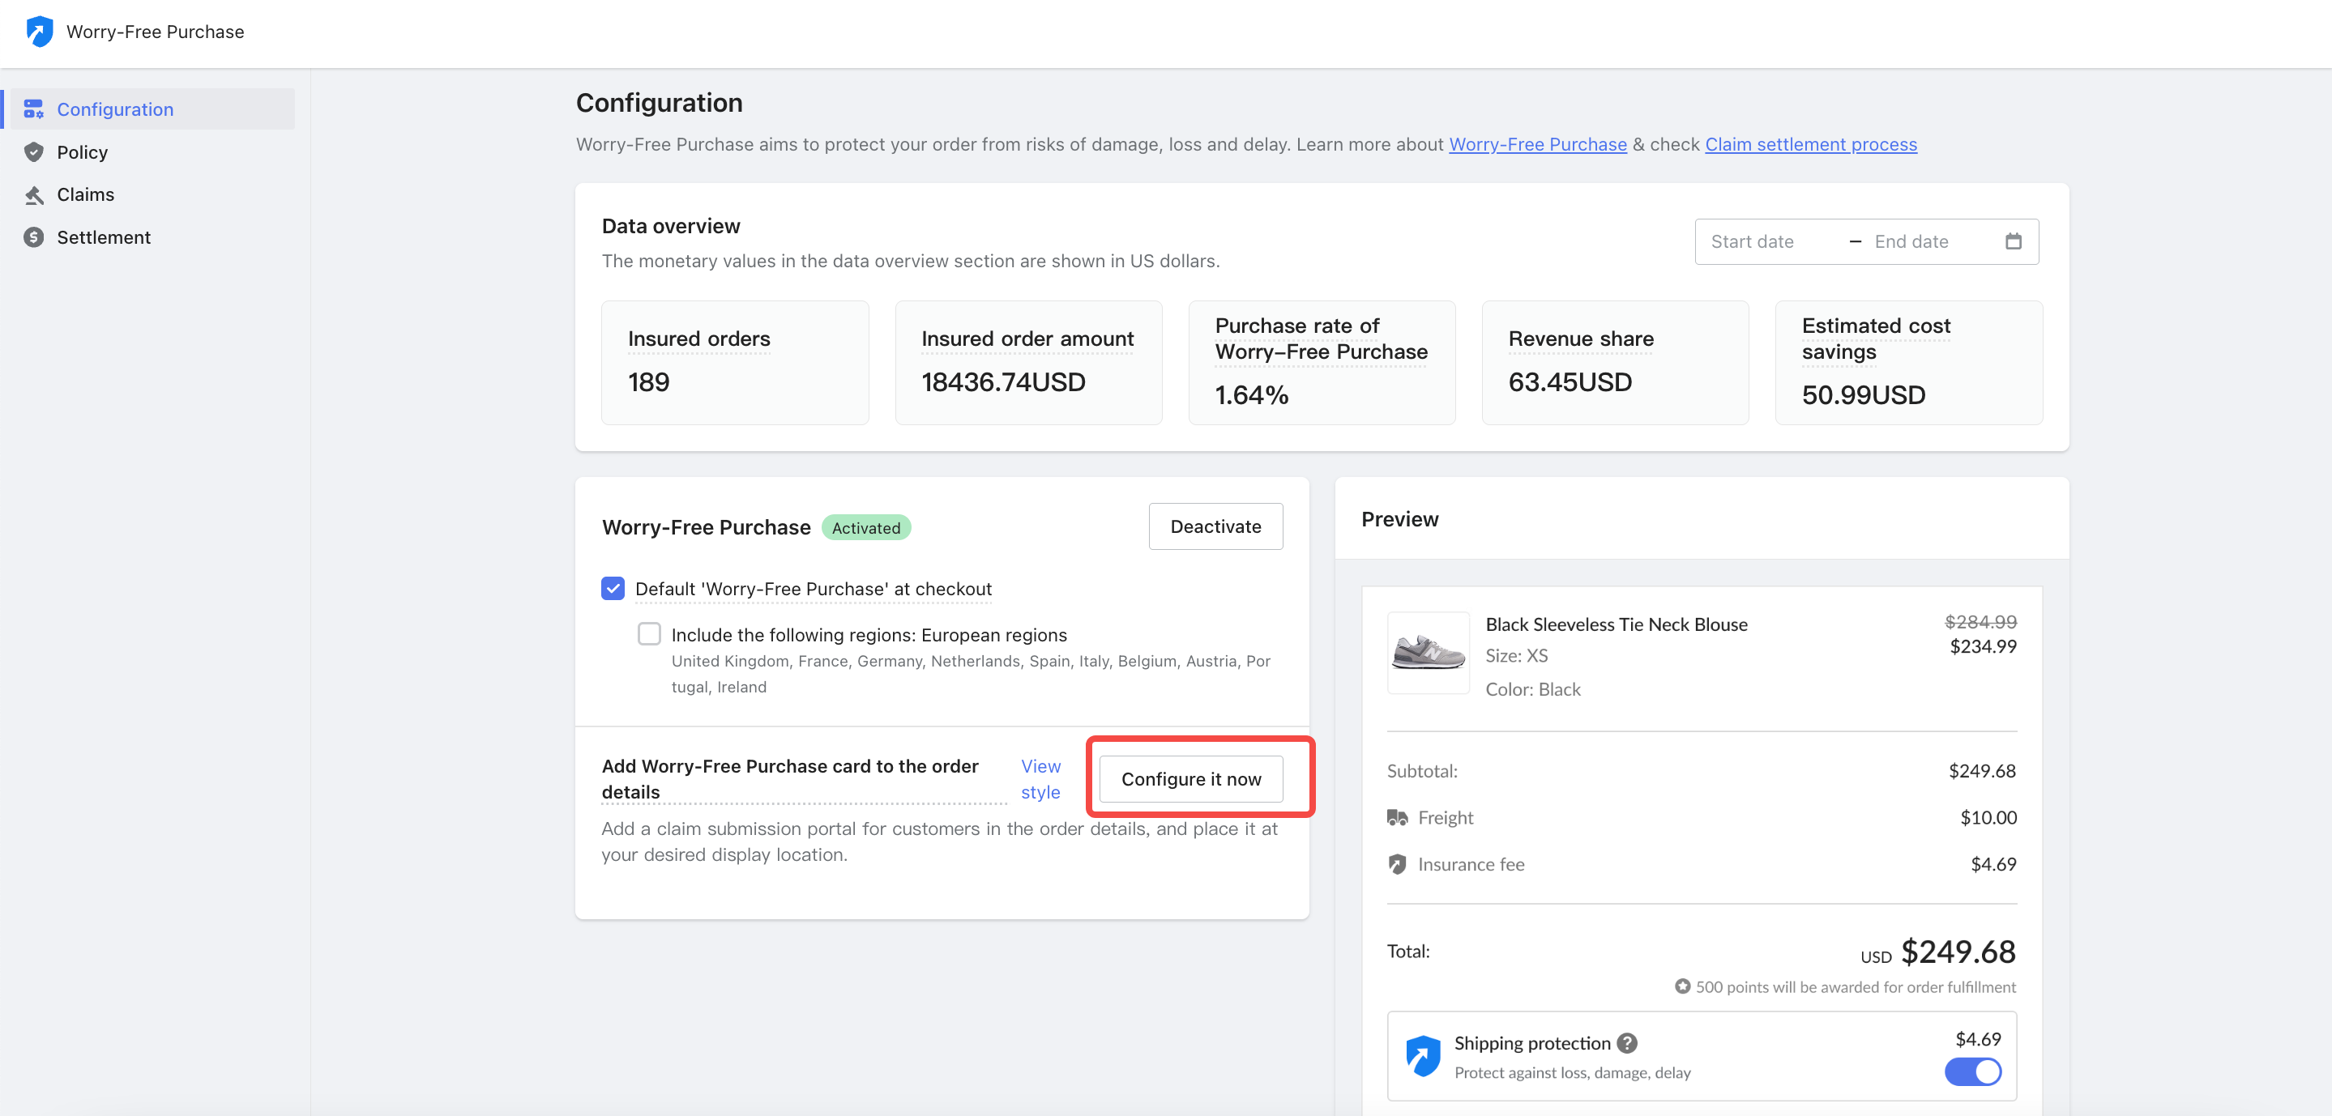
Task: Click the Shipping protection shield logo
Action: (x=1422, y=1055)
